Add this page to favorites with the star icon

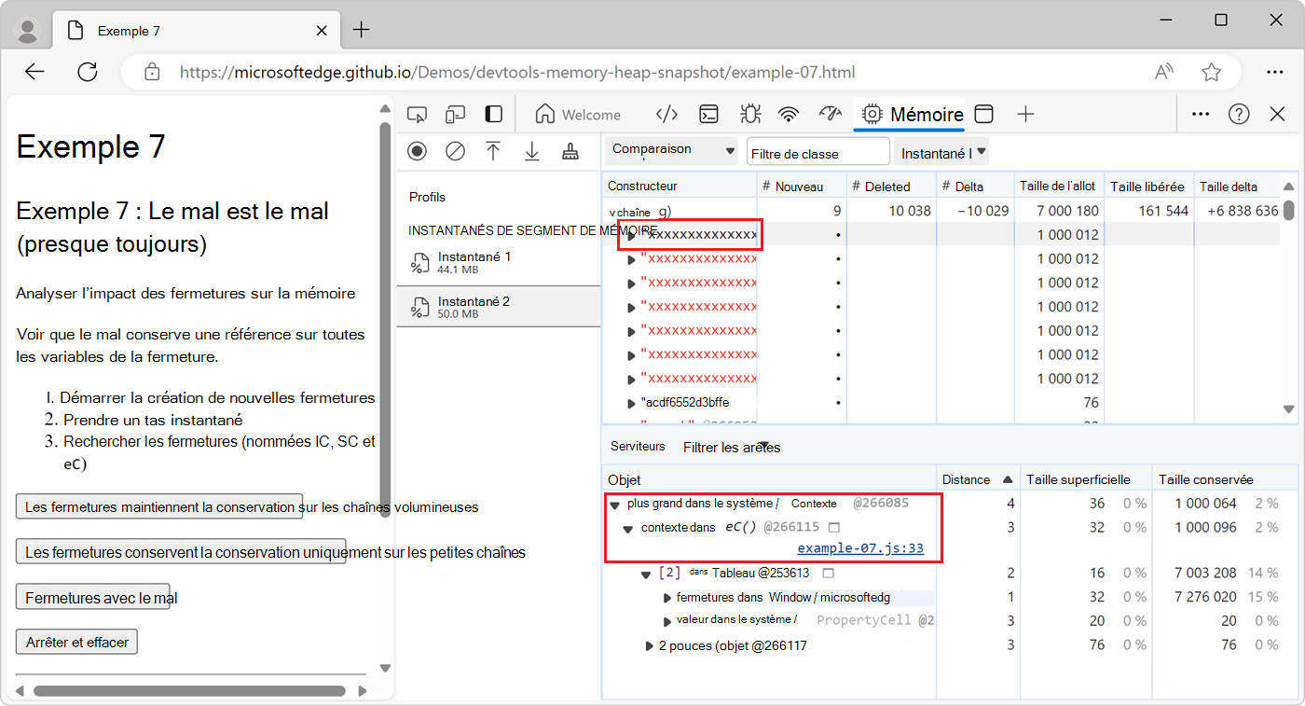click(x=1211, y=72)
